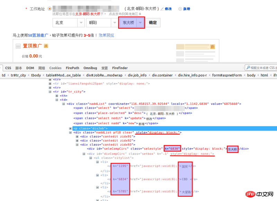The image size is (277, 201).
Task: Click the span k="desc" place-selected line
Action: pos(133,113)
